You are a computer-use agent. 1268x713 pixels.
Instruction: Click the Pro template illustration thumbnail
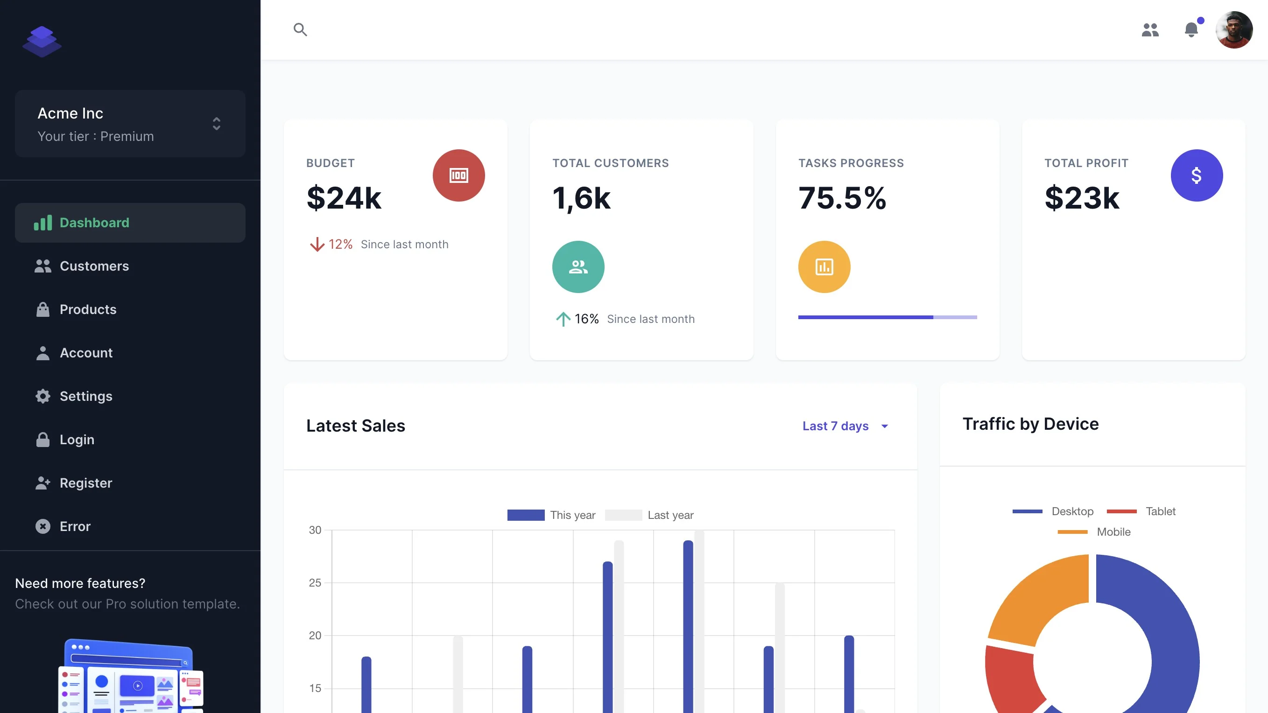coord(131,675)
